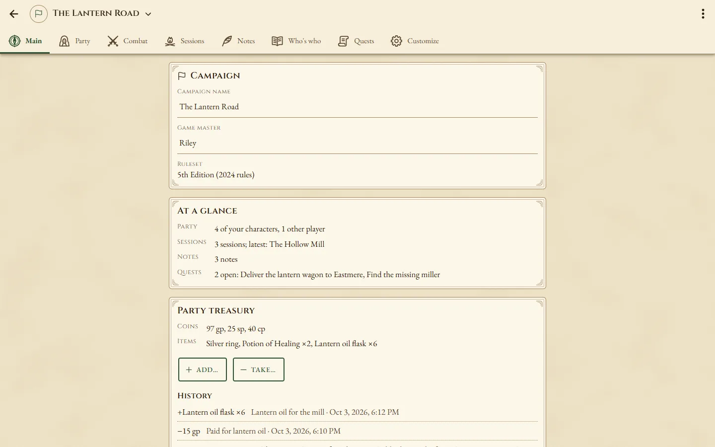Image resolution: width=715 pixels, height=447 pixels.
Task: Open the three-dot overflow menu
Action: (703, 14)
